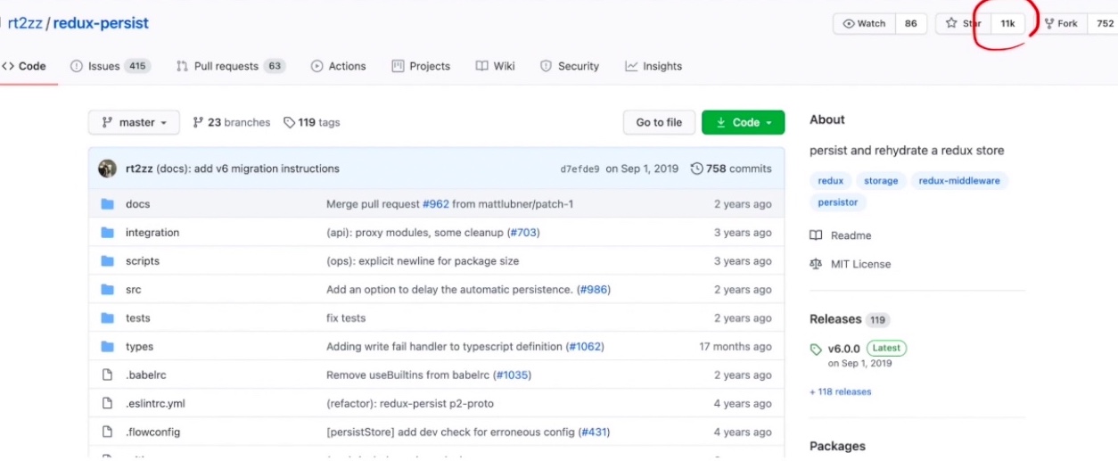Viewport: 1118px width, 461px height.
Task: Open pull request #962 link
Action: pyautogui.click(x=435, y=204)
